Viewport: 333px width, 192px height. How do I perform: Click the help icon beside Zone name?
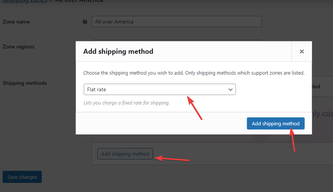pos(85,22)
